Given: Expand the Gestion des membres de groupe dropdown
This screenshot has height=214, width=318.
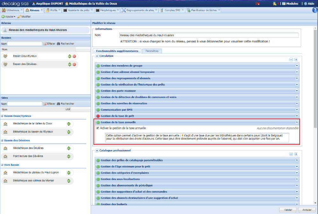Looking at the screenshot, I should [297, 66].
